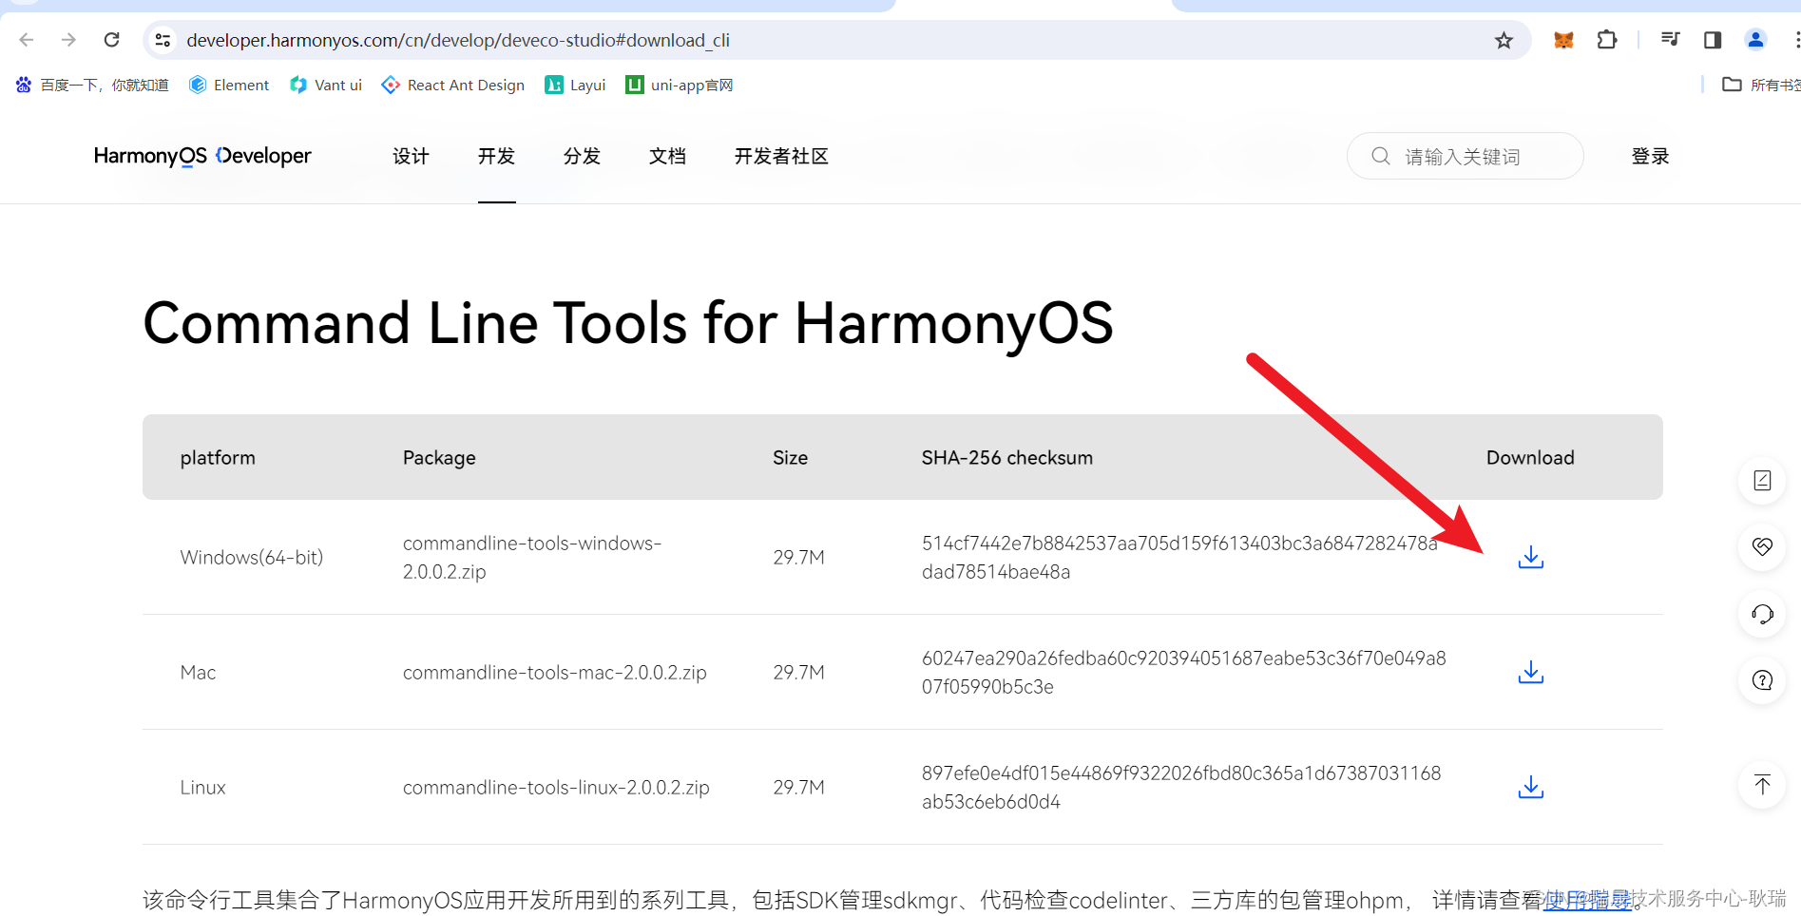Click the 请输入关键词 search field
The image size is (1801, 916).
tap(1465, 156)
